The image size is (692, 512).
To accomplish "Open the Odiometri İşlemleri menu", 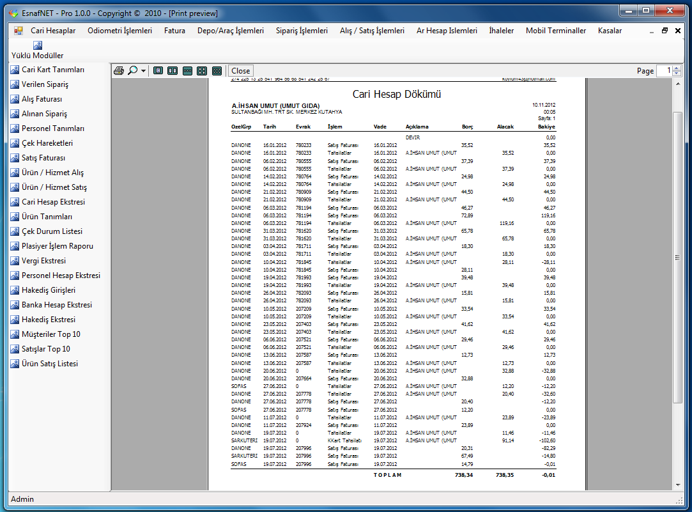I will 119,31.
